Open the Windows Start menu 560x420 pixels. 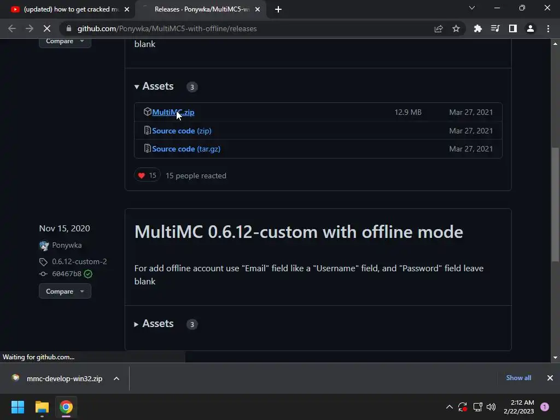pyautogui.click(x=17, y=407)
